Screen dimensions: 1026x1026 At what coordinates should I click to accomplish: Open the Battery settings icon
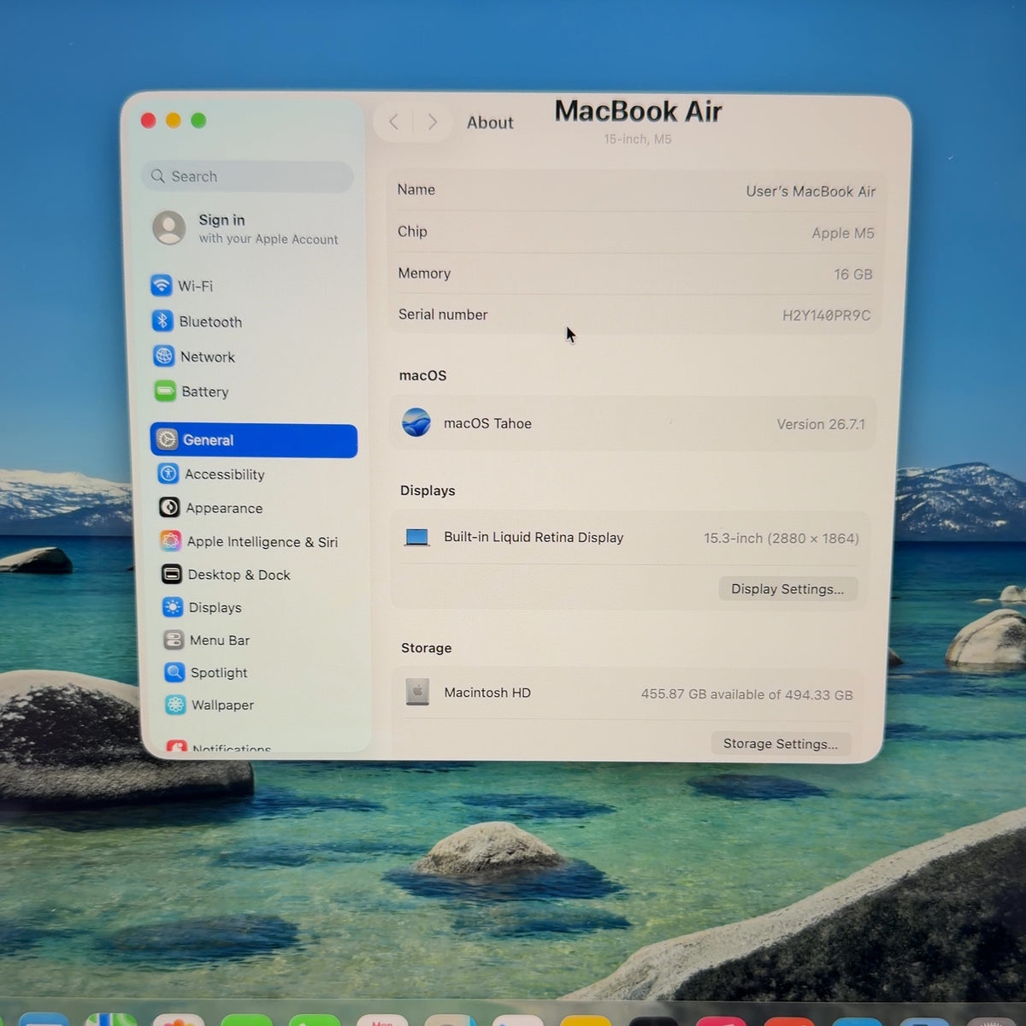tap(165, 391)
